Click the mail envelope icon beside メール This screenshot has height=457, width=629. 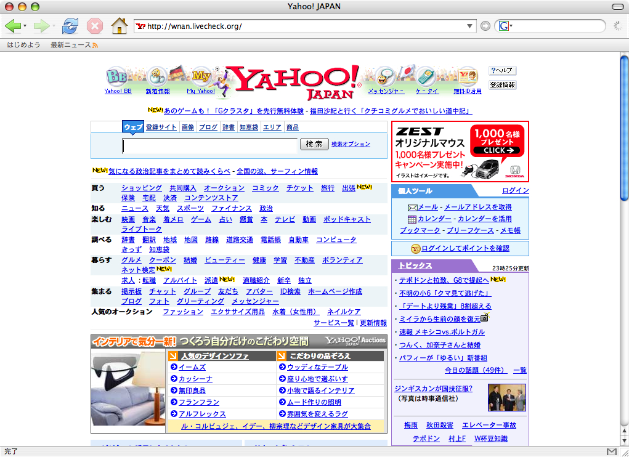click(412, 208)
